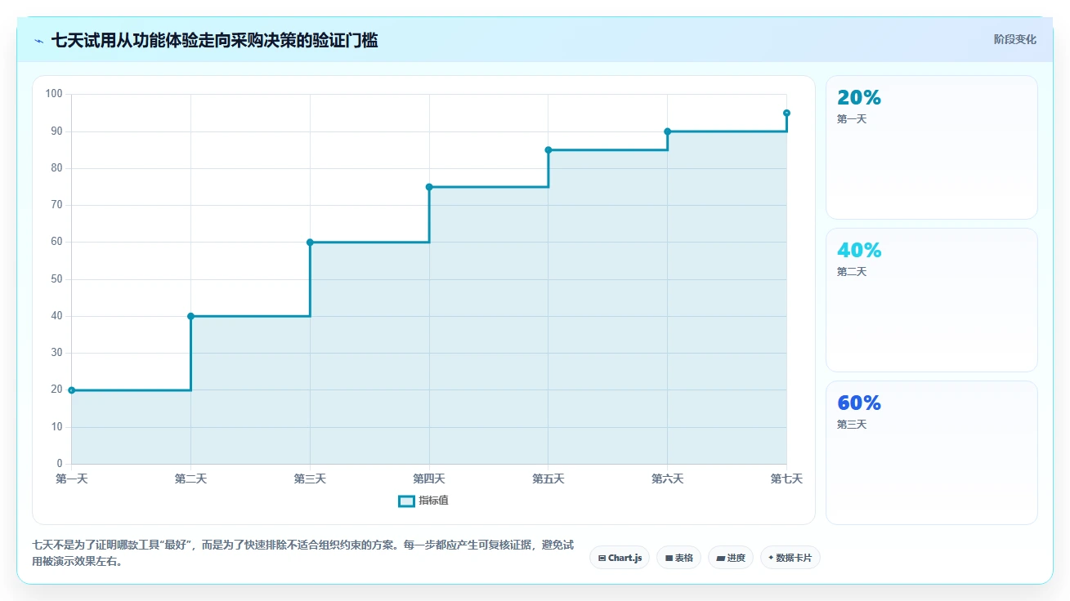Open the 60% stat card
This screenshot has height=601, width=1070.
(932, 452)
